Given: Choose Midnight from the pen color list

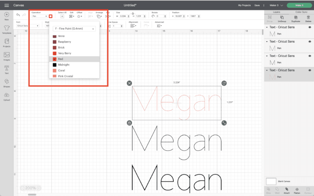Looking at the screenshot, I should tap(64, 65).
